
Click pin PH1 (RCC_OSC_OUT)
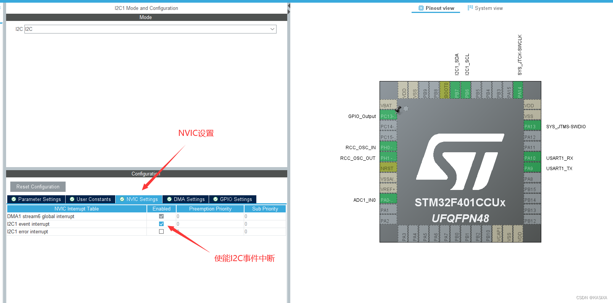[x=388, y=158]
